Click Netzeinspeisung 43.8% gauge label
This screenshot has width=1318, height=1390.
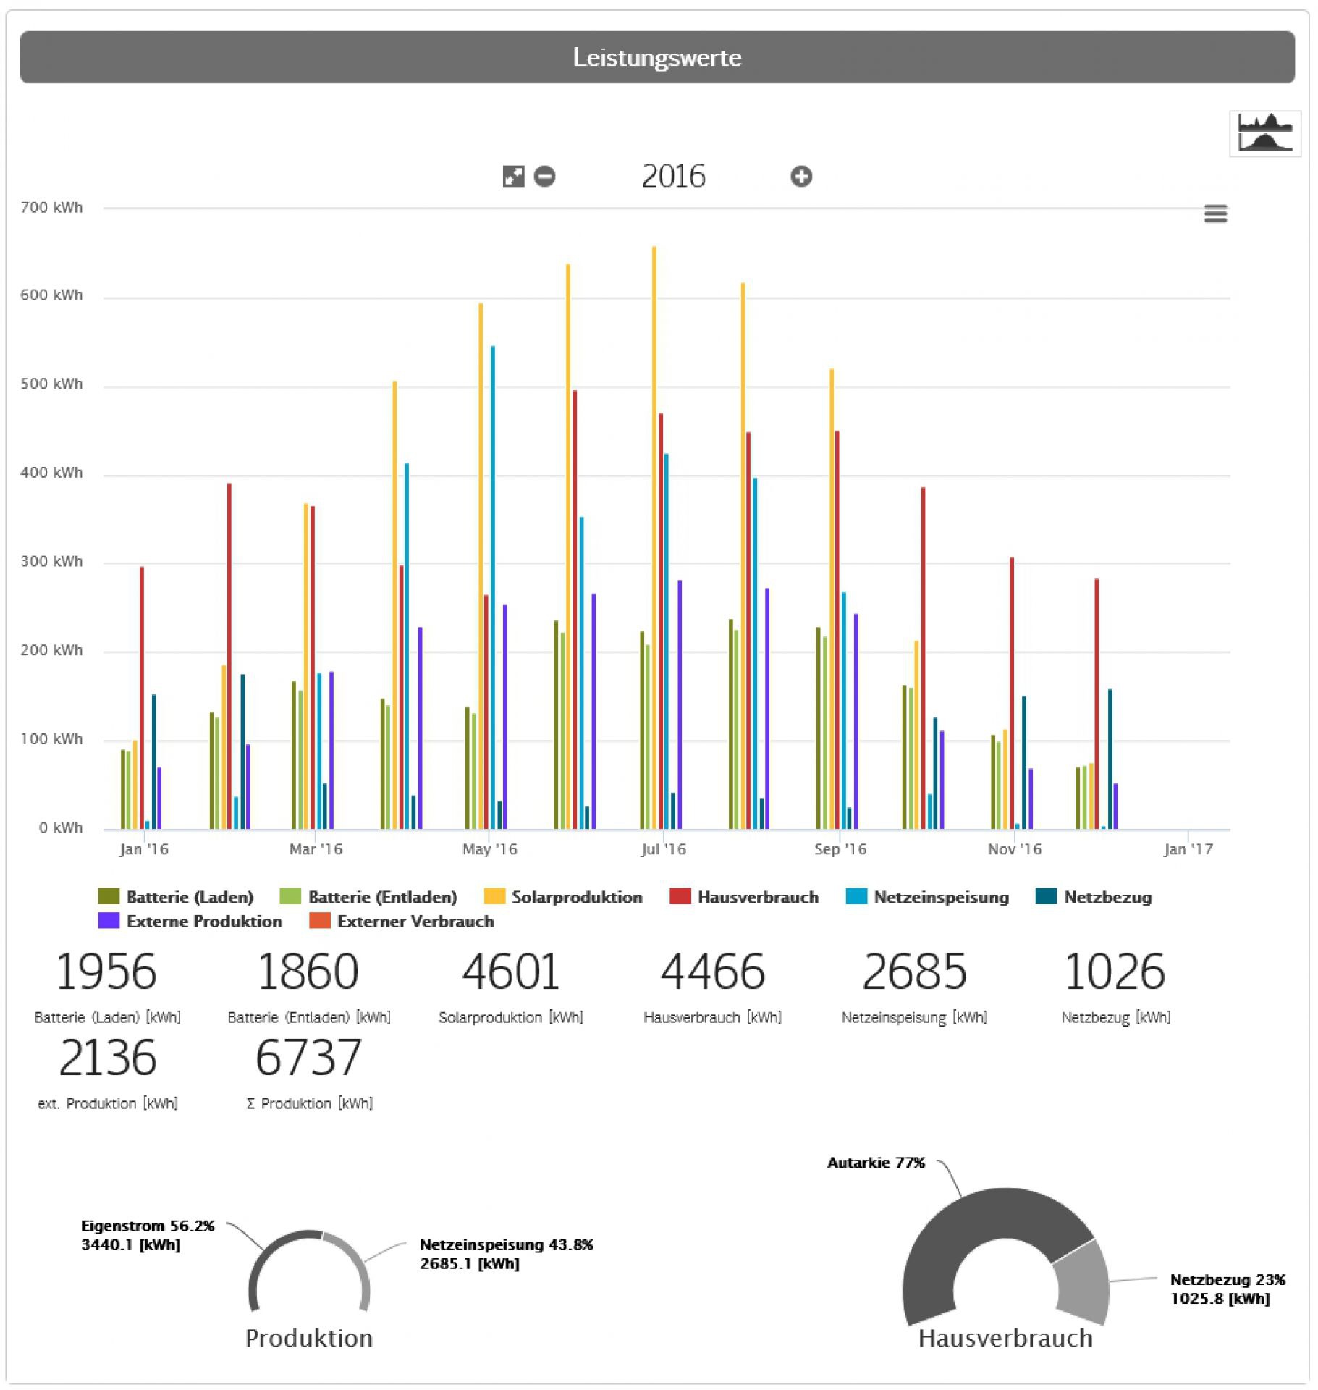(x=507, y=1254)
